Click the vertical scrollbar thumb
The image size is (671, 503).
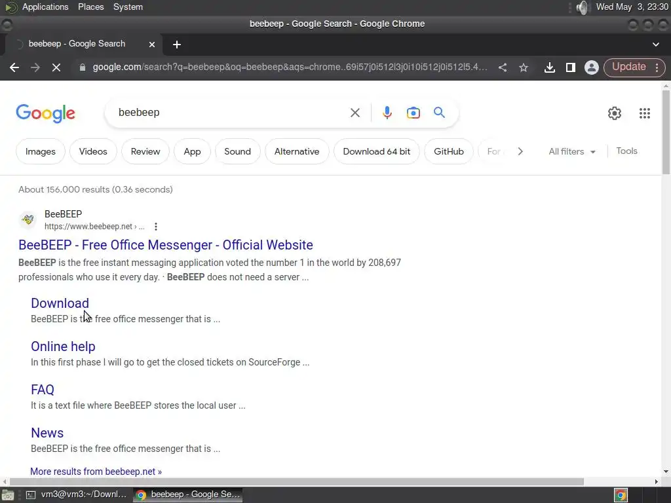tap(666, 132)
